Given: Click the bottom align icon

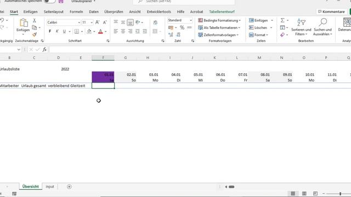Looking at the screenshot, I should [x=130, y=22].
